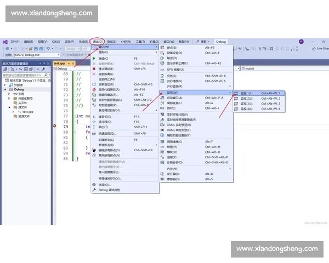Click the Attach to Process gear icon

(x=94, y=105)
